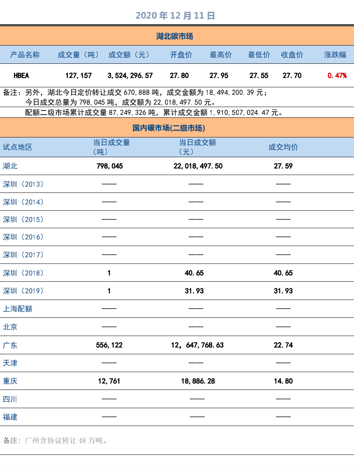The width and height of the screenshot is (354, 467).
Task: Click the 试点地区 column header
Action: [x=17, y=147]
